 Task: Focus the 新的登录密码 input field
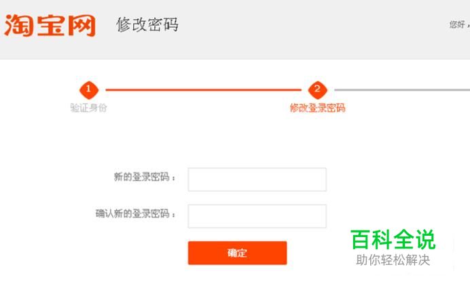(257, 180)
